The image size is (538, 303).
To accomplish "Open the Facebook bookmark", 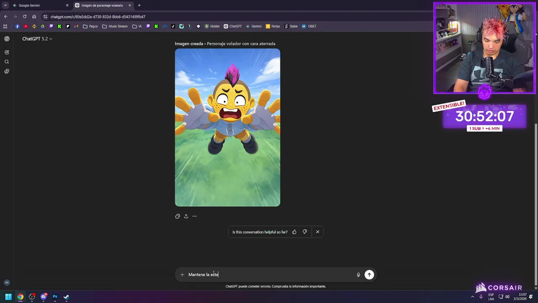I will [x=17, y=26].
